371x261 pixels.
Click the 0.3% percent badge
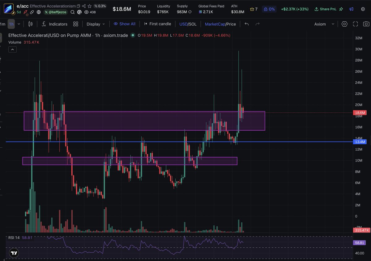[100, 6]
